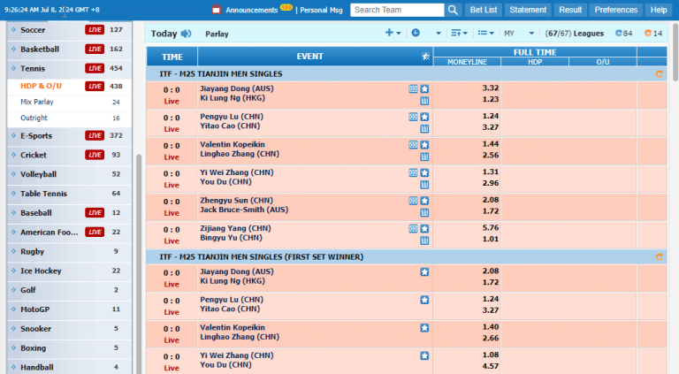Click the left sidebar vertical scrollbar

[139, 264]
